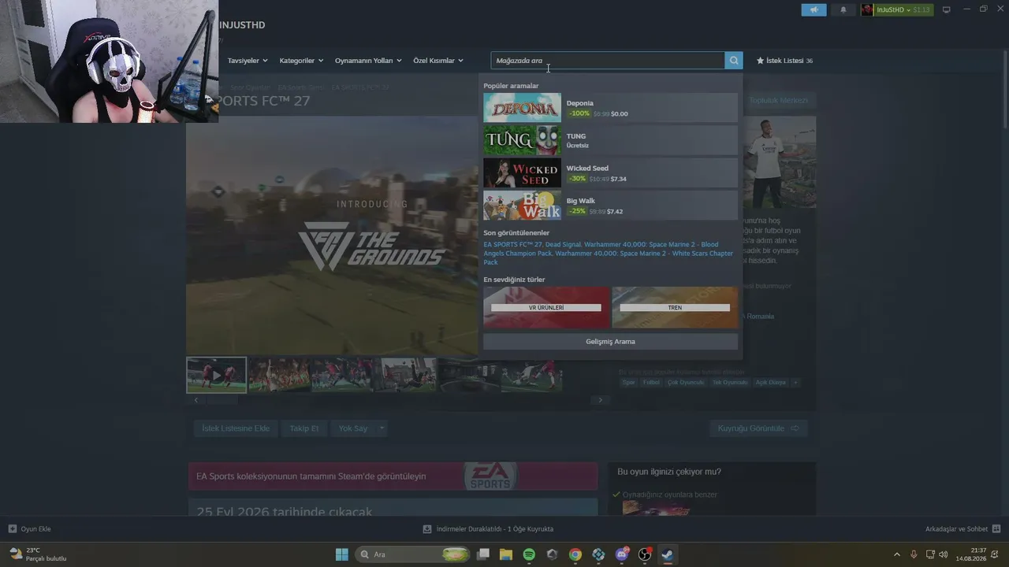Viewport: 1009px width, 567px height.
Task: Click the İstek Listesine Ekle button
Action: point(236,428)
